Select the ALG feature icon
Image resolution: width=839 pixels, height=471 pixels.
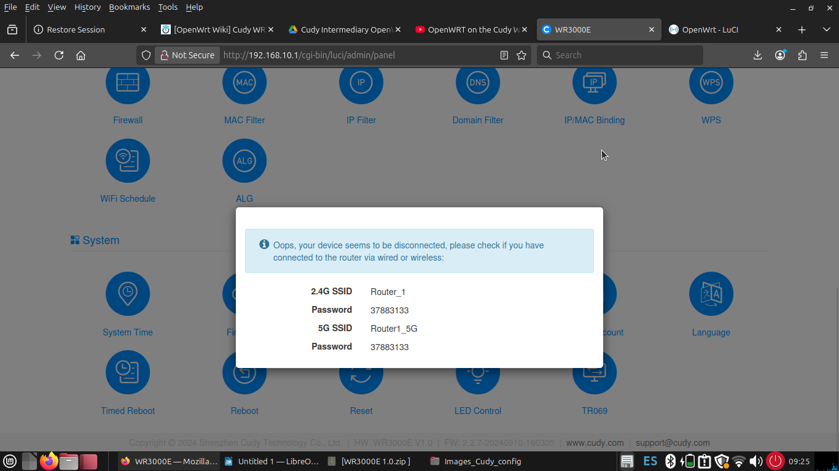pos(244,161)
